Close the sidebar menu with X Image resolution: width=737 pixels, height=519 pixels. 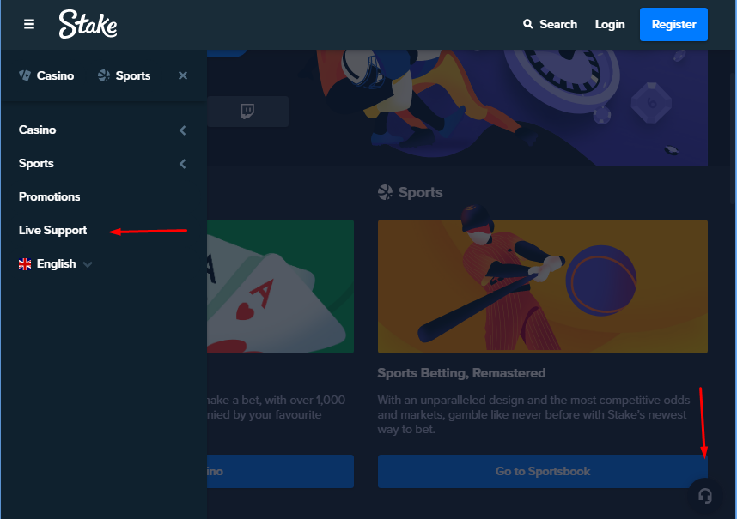point(183,75)
